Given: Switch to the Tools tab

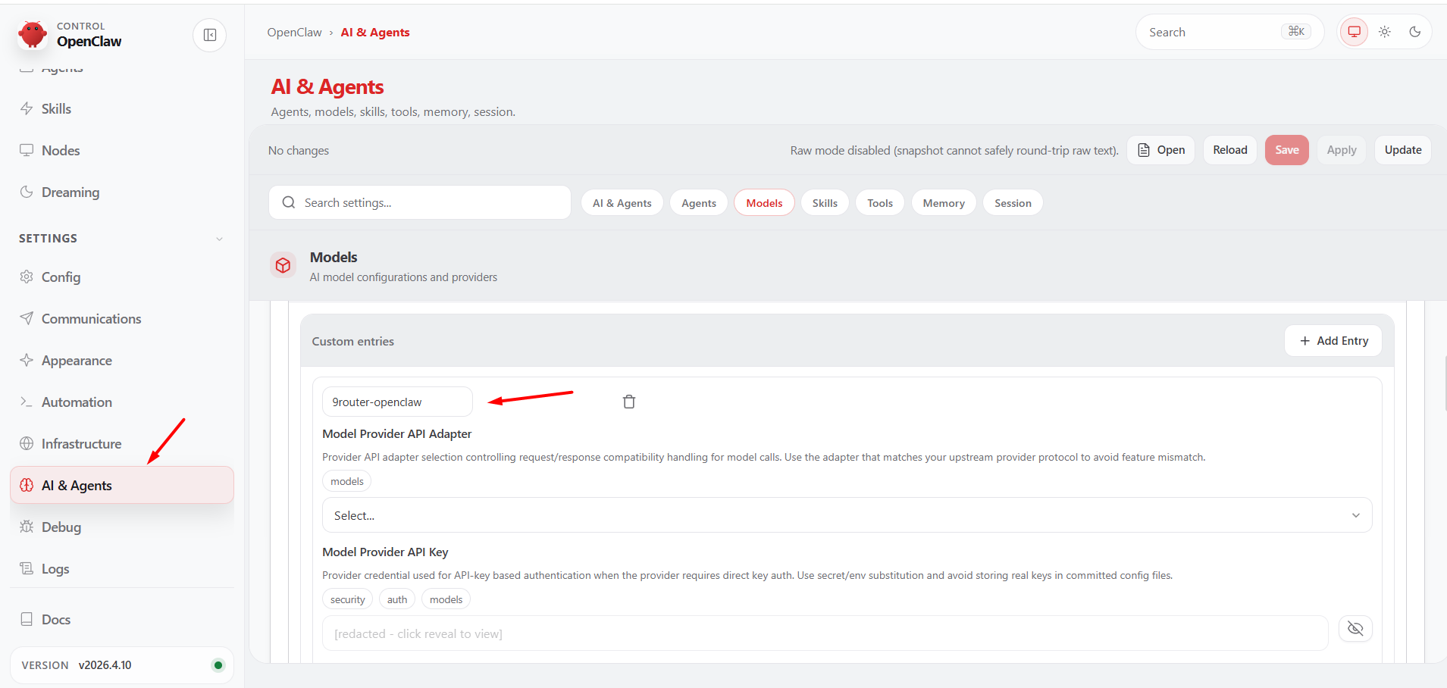Looking at the screenshot, I should (x=879, y=203).
